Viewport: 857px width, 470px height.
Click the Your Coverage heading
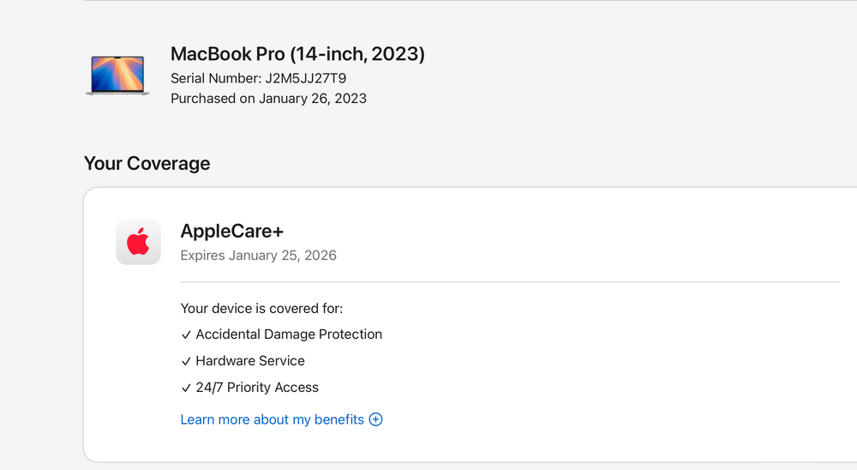tap(147, 163)
